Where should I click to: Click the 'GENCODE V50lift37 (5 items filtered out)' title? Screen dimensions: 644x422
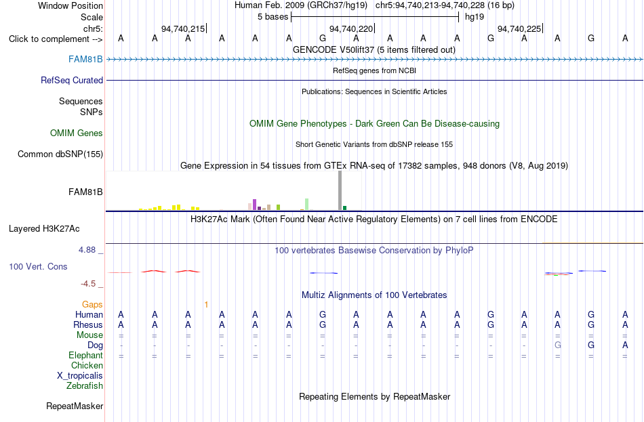click(374, 49)
